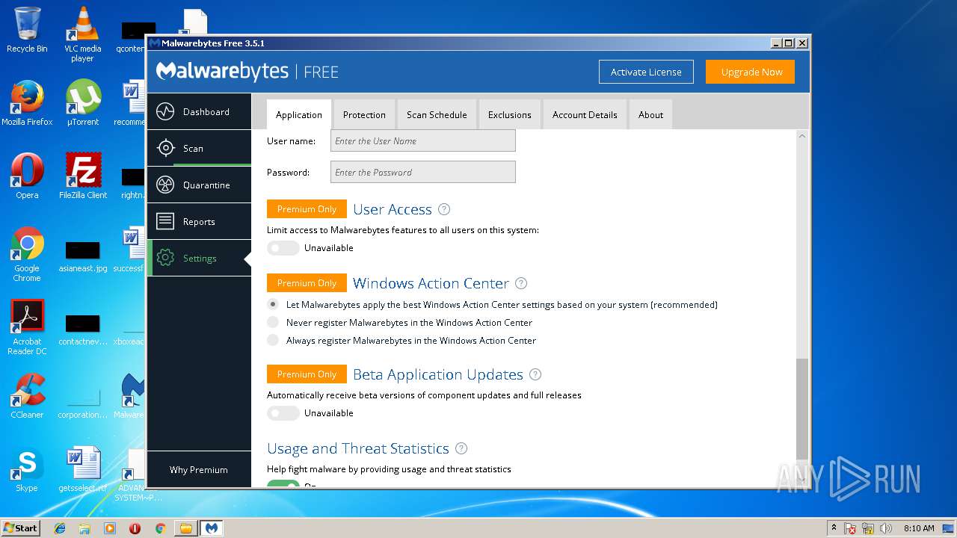Click Malwarebytes icon in taskbar
This screenshot has height=538, width=957.
(212, 528)
